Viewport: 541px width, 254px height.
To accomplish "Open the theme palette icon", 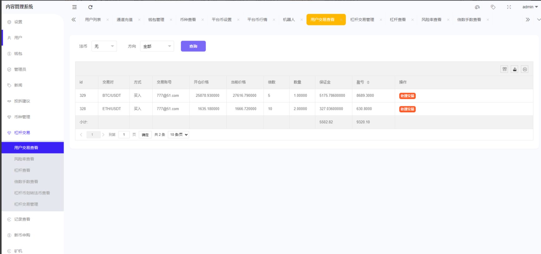I will [x=477, y=7].
